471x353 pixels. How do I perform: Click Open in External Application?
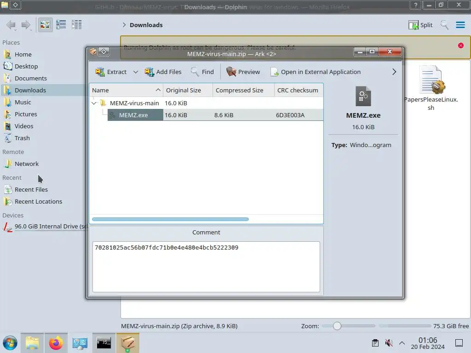316,72
